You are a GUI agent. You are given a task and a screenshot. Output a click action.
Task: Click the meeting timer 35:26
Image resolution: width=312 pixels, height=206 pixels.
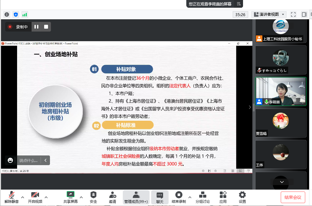[240, 14]
